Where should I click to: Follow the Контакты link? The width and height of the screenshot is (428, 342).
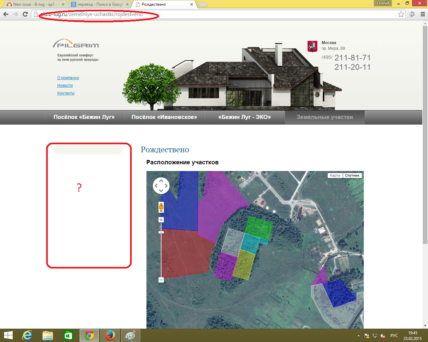pyautogui.click(x=66, y=93)
